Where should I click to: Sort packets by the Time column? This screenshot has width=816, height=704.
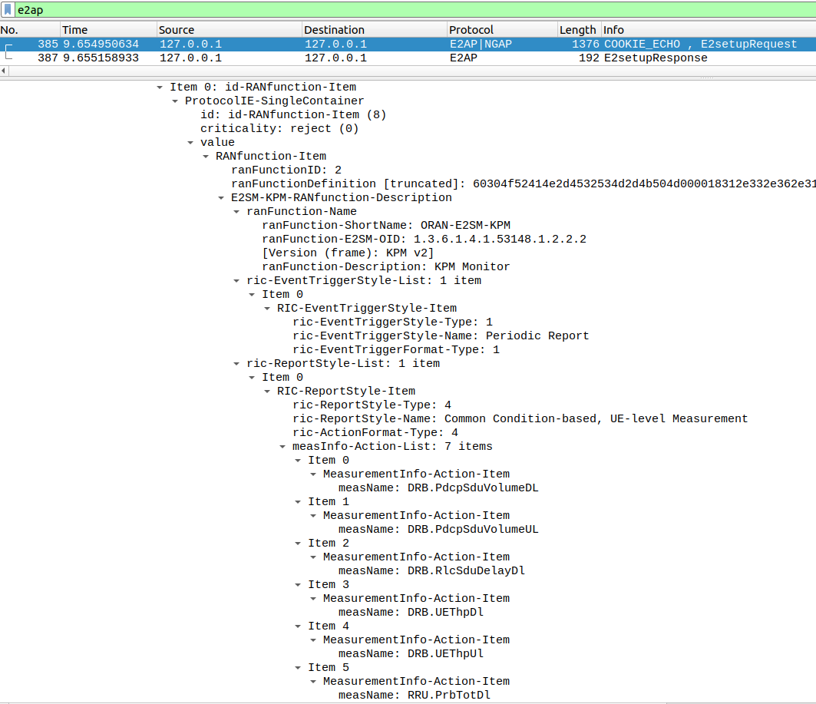75,30
